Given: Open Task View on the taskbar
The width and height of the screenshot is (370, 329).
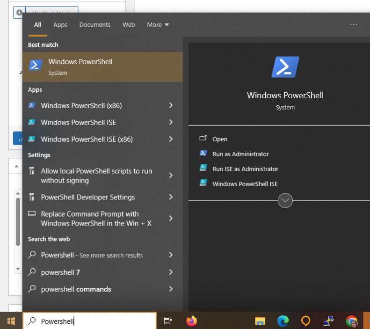Looking at the screenshot, I should [167, 321].
